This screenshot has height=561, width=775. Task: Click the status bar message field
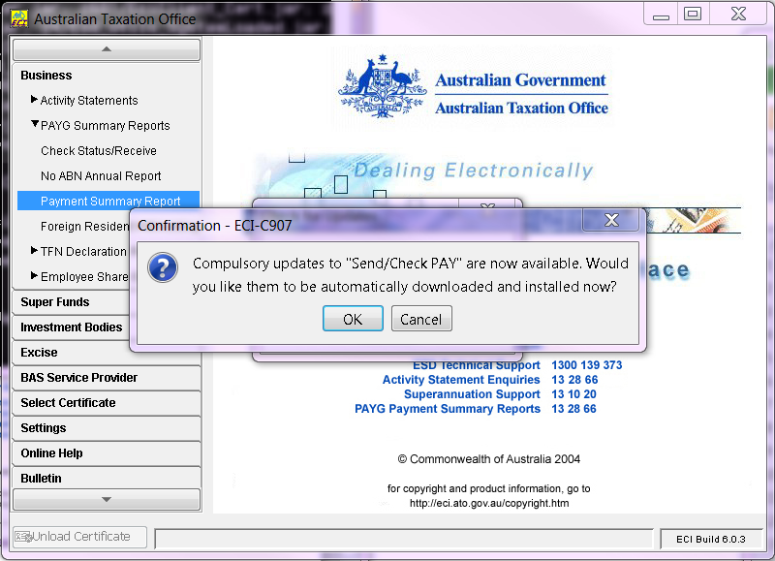pos(404,539)
